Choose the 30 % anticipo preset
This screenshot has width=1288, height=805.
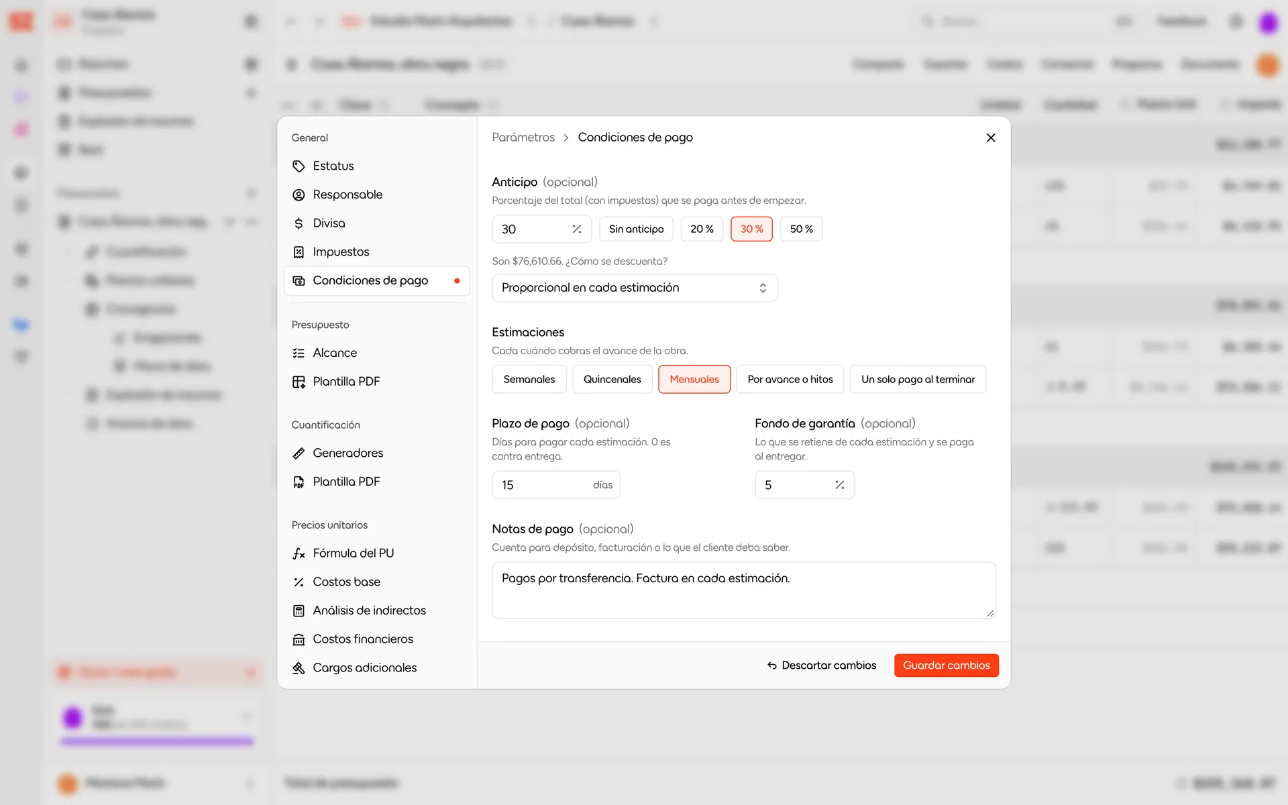751,229
